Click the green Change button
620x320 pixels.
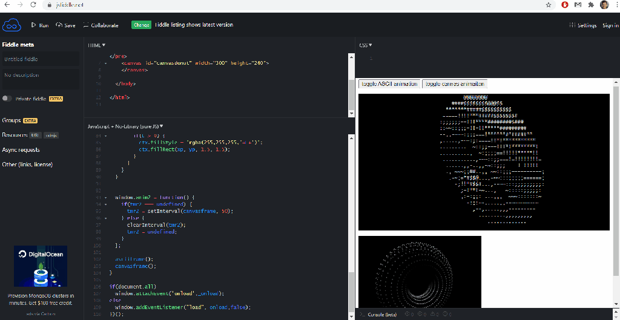point(141,25)
